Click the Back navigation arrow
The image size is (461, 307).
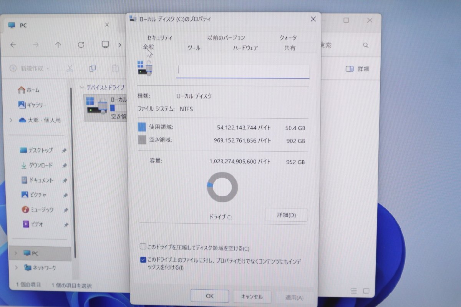click(13, 45)
